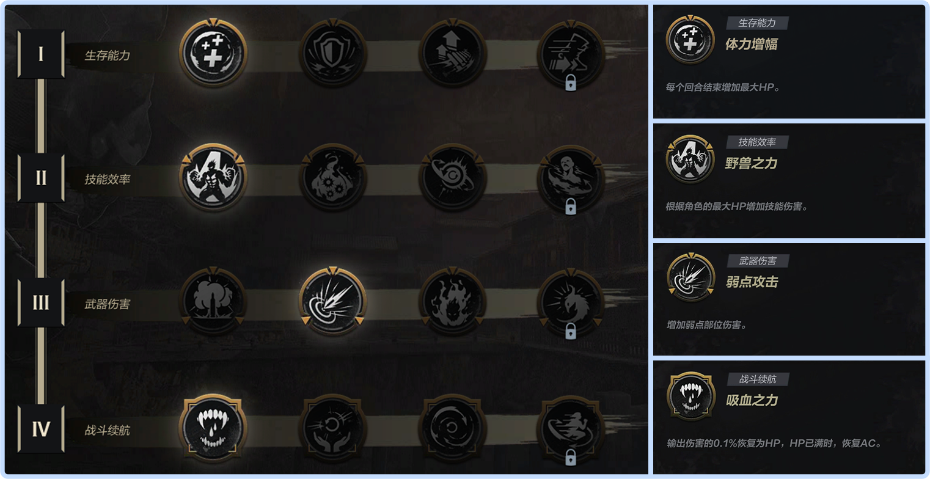Image resolution: width=930 pixels, height=479 pixels.
Task: Choose the 弱点攻击 target-strike skill icon
Action: (x=332, y=302)
